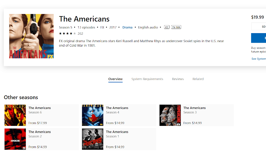266x159 pixels.
Task: Switch to the Reviews tab
Action: tap(178, 79)
